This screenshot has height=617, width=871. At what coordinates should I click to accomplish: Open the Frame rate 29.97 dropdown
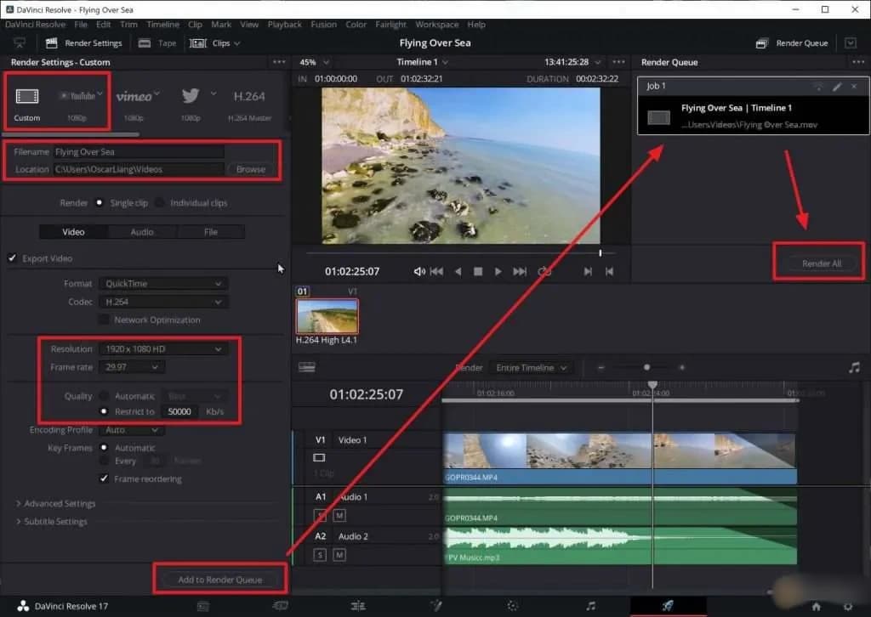tap(131, 367)
